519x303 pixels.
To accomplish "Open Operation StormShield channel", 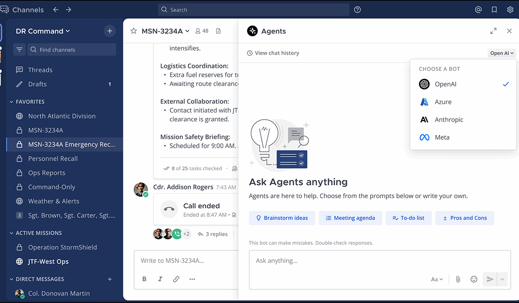I will (x=64, y=247).
